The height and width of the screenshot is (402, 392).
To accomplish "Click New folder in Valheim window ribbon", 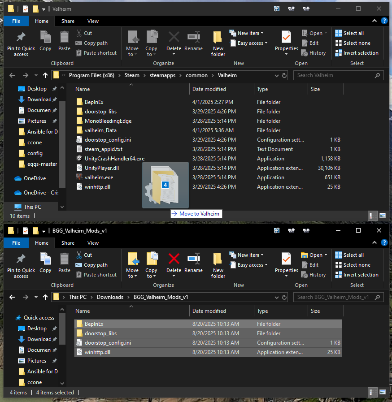I will pos(218,43).
